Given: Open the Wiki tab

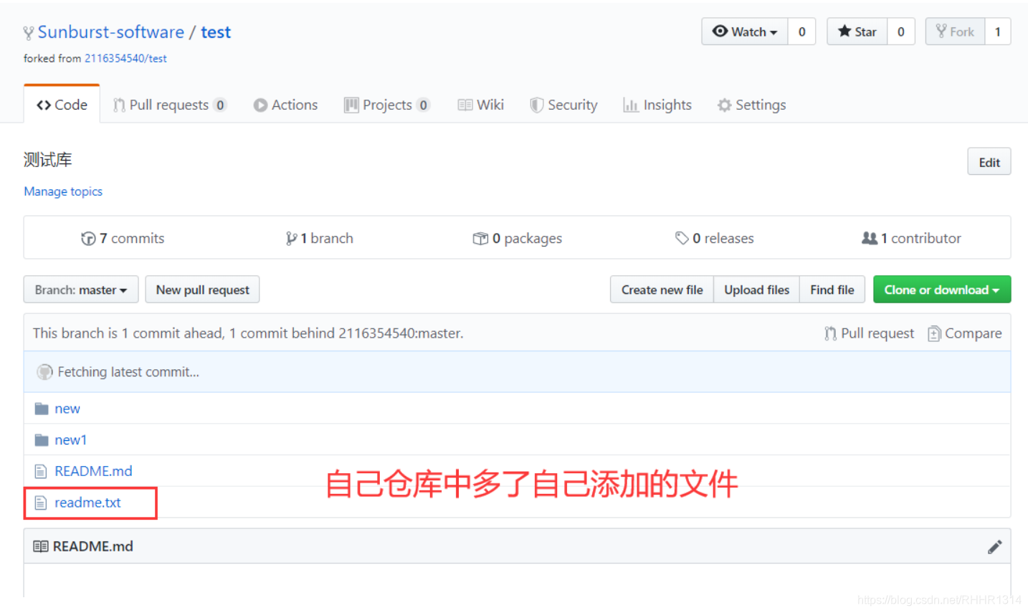Looking at the screenshot, I should point(481,105).
